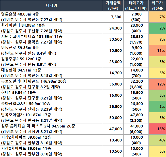Screen dimensions: 166x157
Task: Select the 원주 롯데캐슬 더 퍼스트 2차 cell
Action: click(x=51, y=129)
